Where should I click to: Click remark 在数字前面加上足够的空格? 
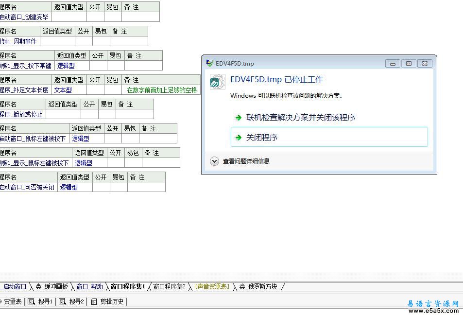click(x=162, y=90)
